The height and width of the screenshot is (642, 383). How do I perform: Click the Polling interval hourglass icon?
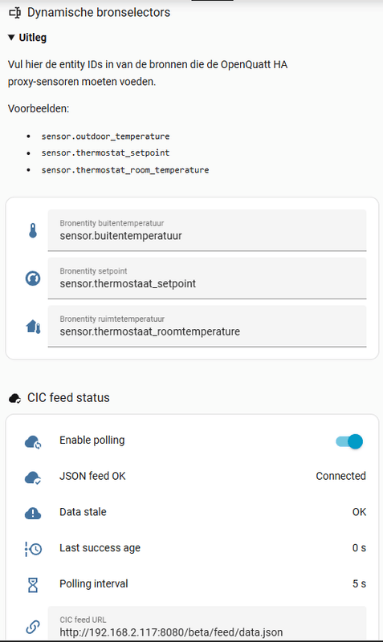click(33, 585)
